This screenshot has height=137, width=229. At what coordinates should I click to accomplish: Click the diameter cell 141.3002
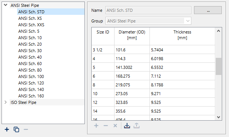click(132, 67)
